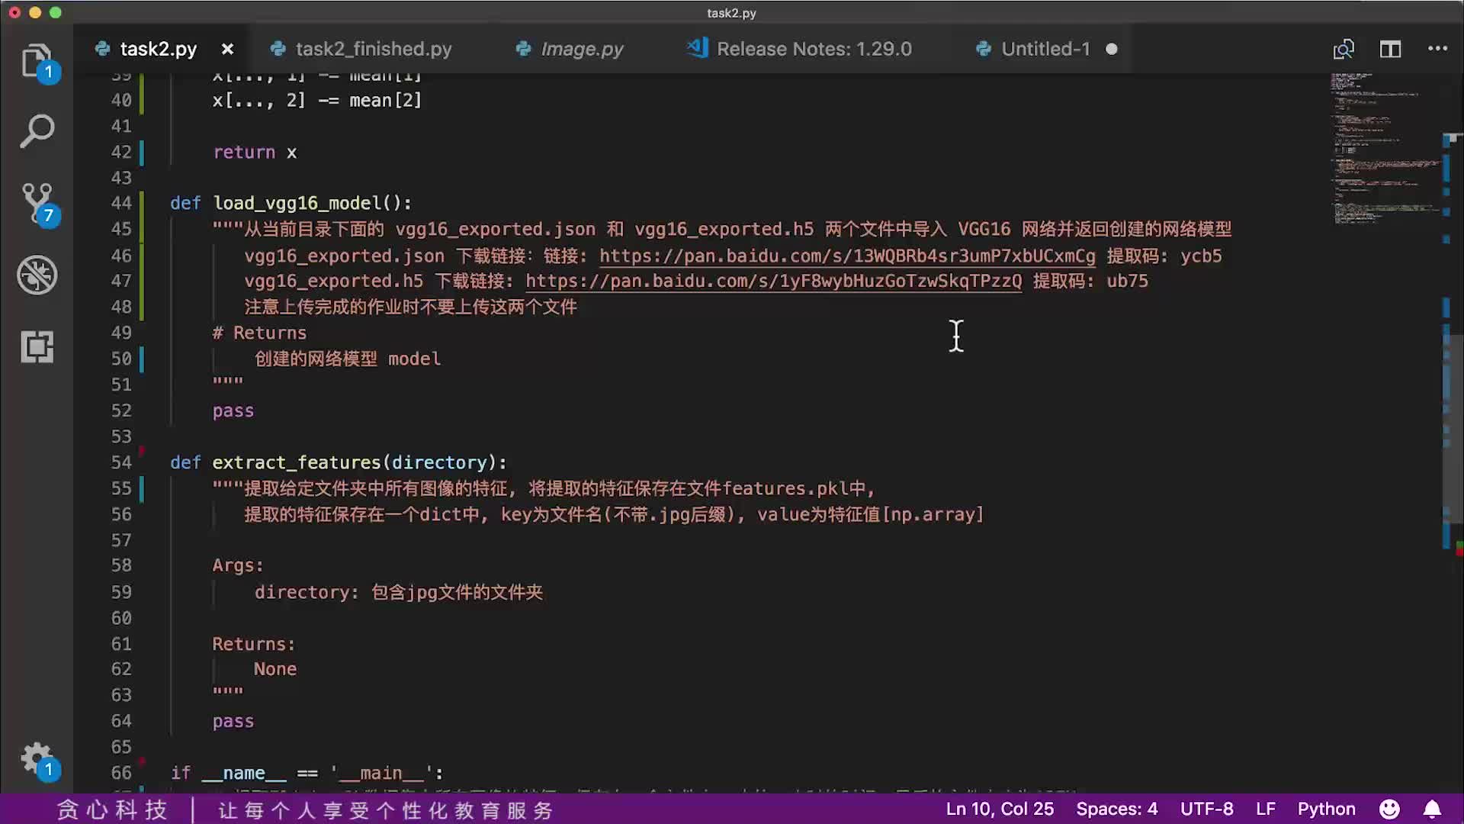This screenshot has height=824, width=1464.
Task: Open the Debug view in activity bar
Action: click(x=37, y=275)
